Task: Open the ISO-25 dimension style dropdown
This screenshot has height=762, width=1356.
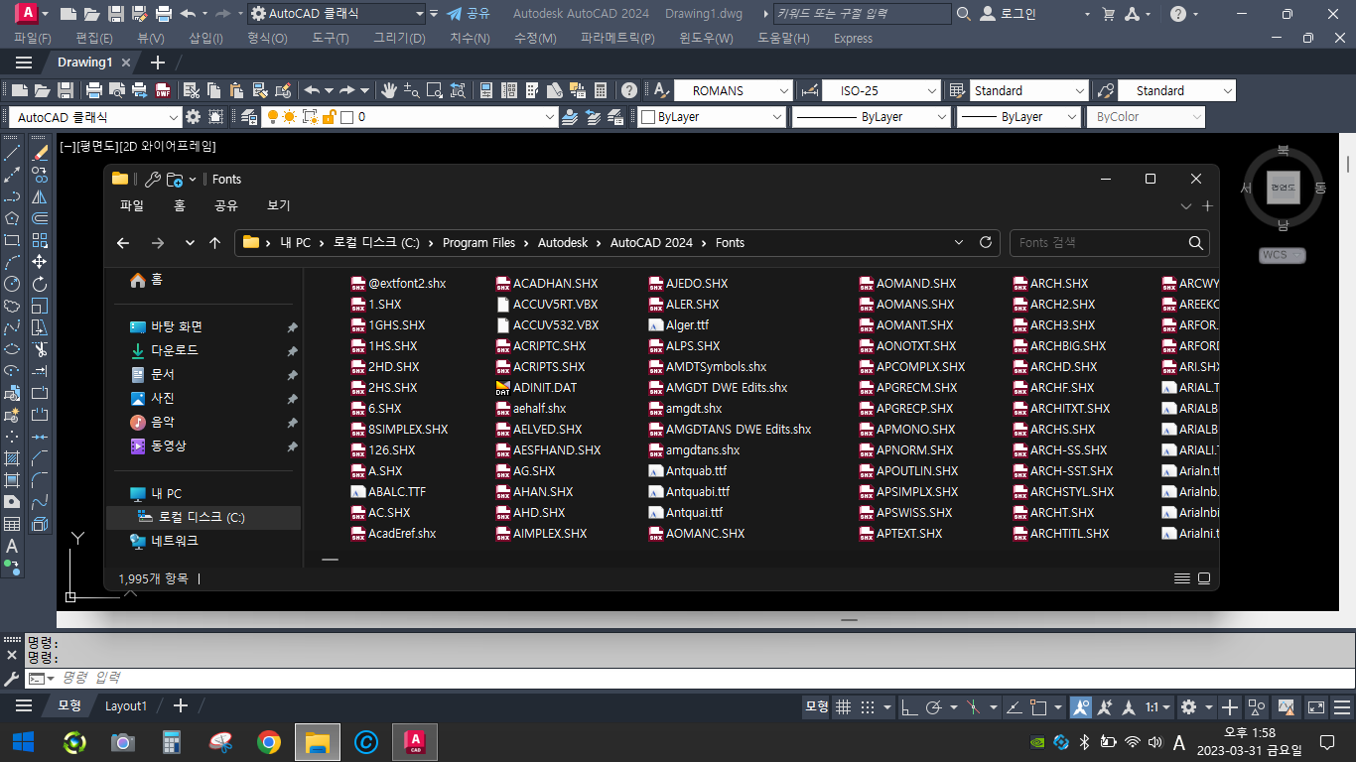Action: click(x=932, y=90)
